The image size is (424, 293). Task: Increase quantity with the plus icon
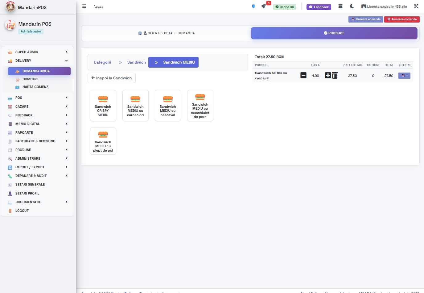(328, 75)
